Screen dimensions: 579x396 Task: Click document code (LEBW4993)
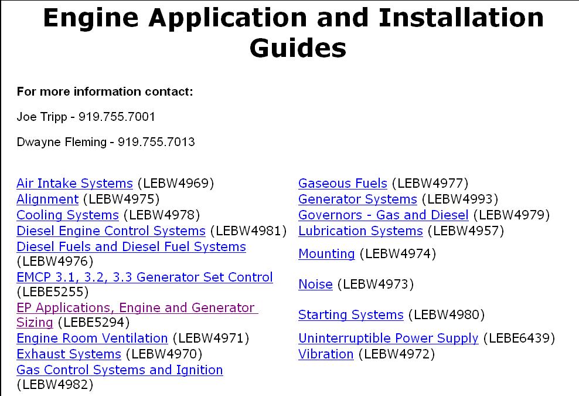point(459,199)
